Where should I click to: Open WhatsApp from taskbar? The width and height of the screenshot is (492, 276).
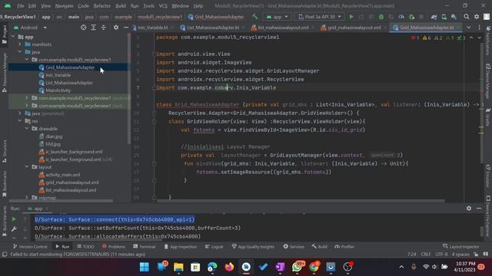[x=297, y=267]
